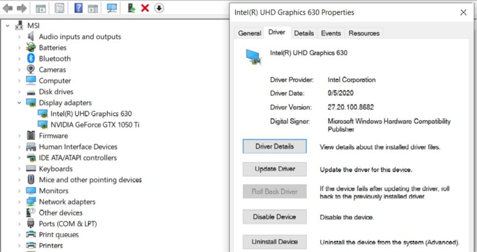Expand Audio inputs and outputs node
Viewport: 477px width, 252px height.
click(19, 37)
